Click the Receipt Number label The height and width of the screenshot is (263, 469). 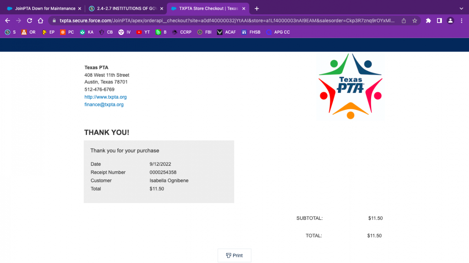108,172
